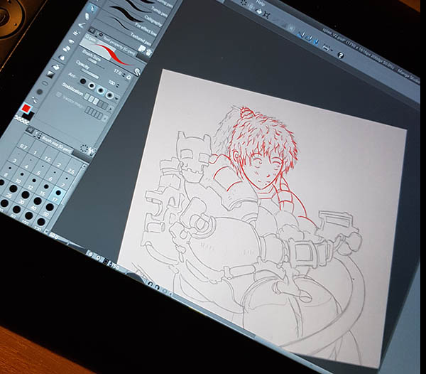Select the Turnip pen sub tool

[159, 11]
